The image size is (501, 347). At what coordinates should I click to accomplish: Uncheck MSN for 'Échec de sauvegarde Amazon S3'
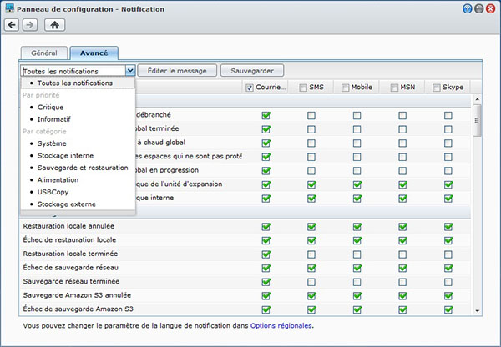pyautogui.click(x=403, y=309)
